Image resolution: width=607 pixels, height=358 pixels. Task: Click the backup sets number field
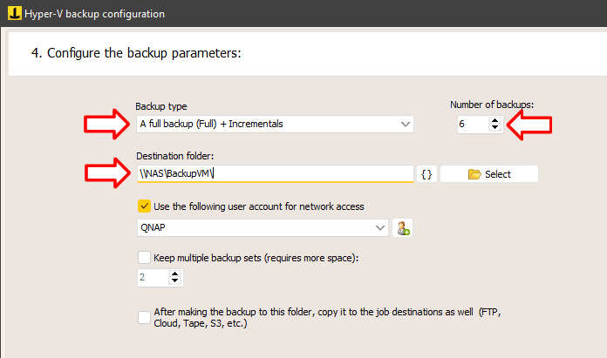tap(153, 277)
